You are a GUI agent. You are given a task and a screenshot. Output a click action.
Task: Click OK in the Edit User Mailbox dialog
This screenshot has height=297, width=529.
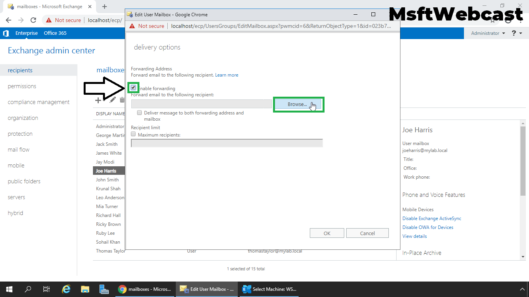coord(327,233)
